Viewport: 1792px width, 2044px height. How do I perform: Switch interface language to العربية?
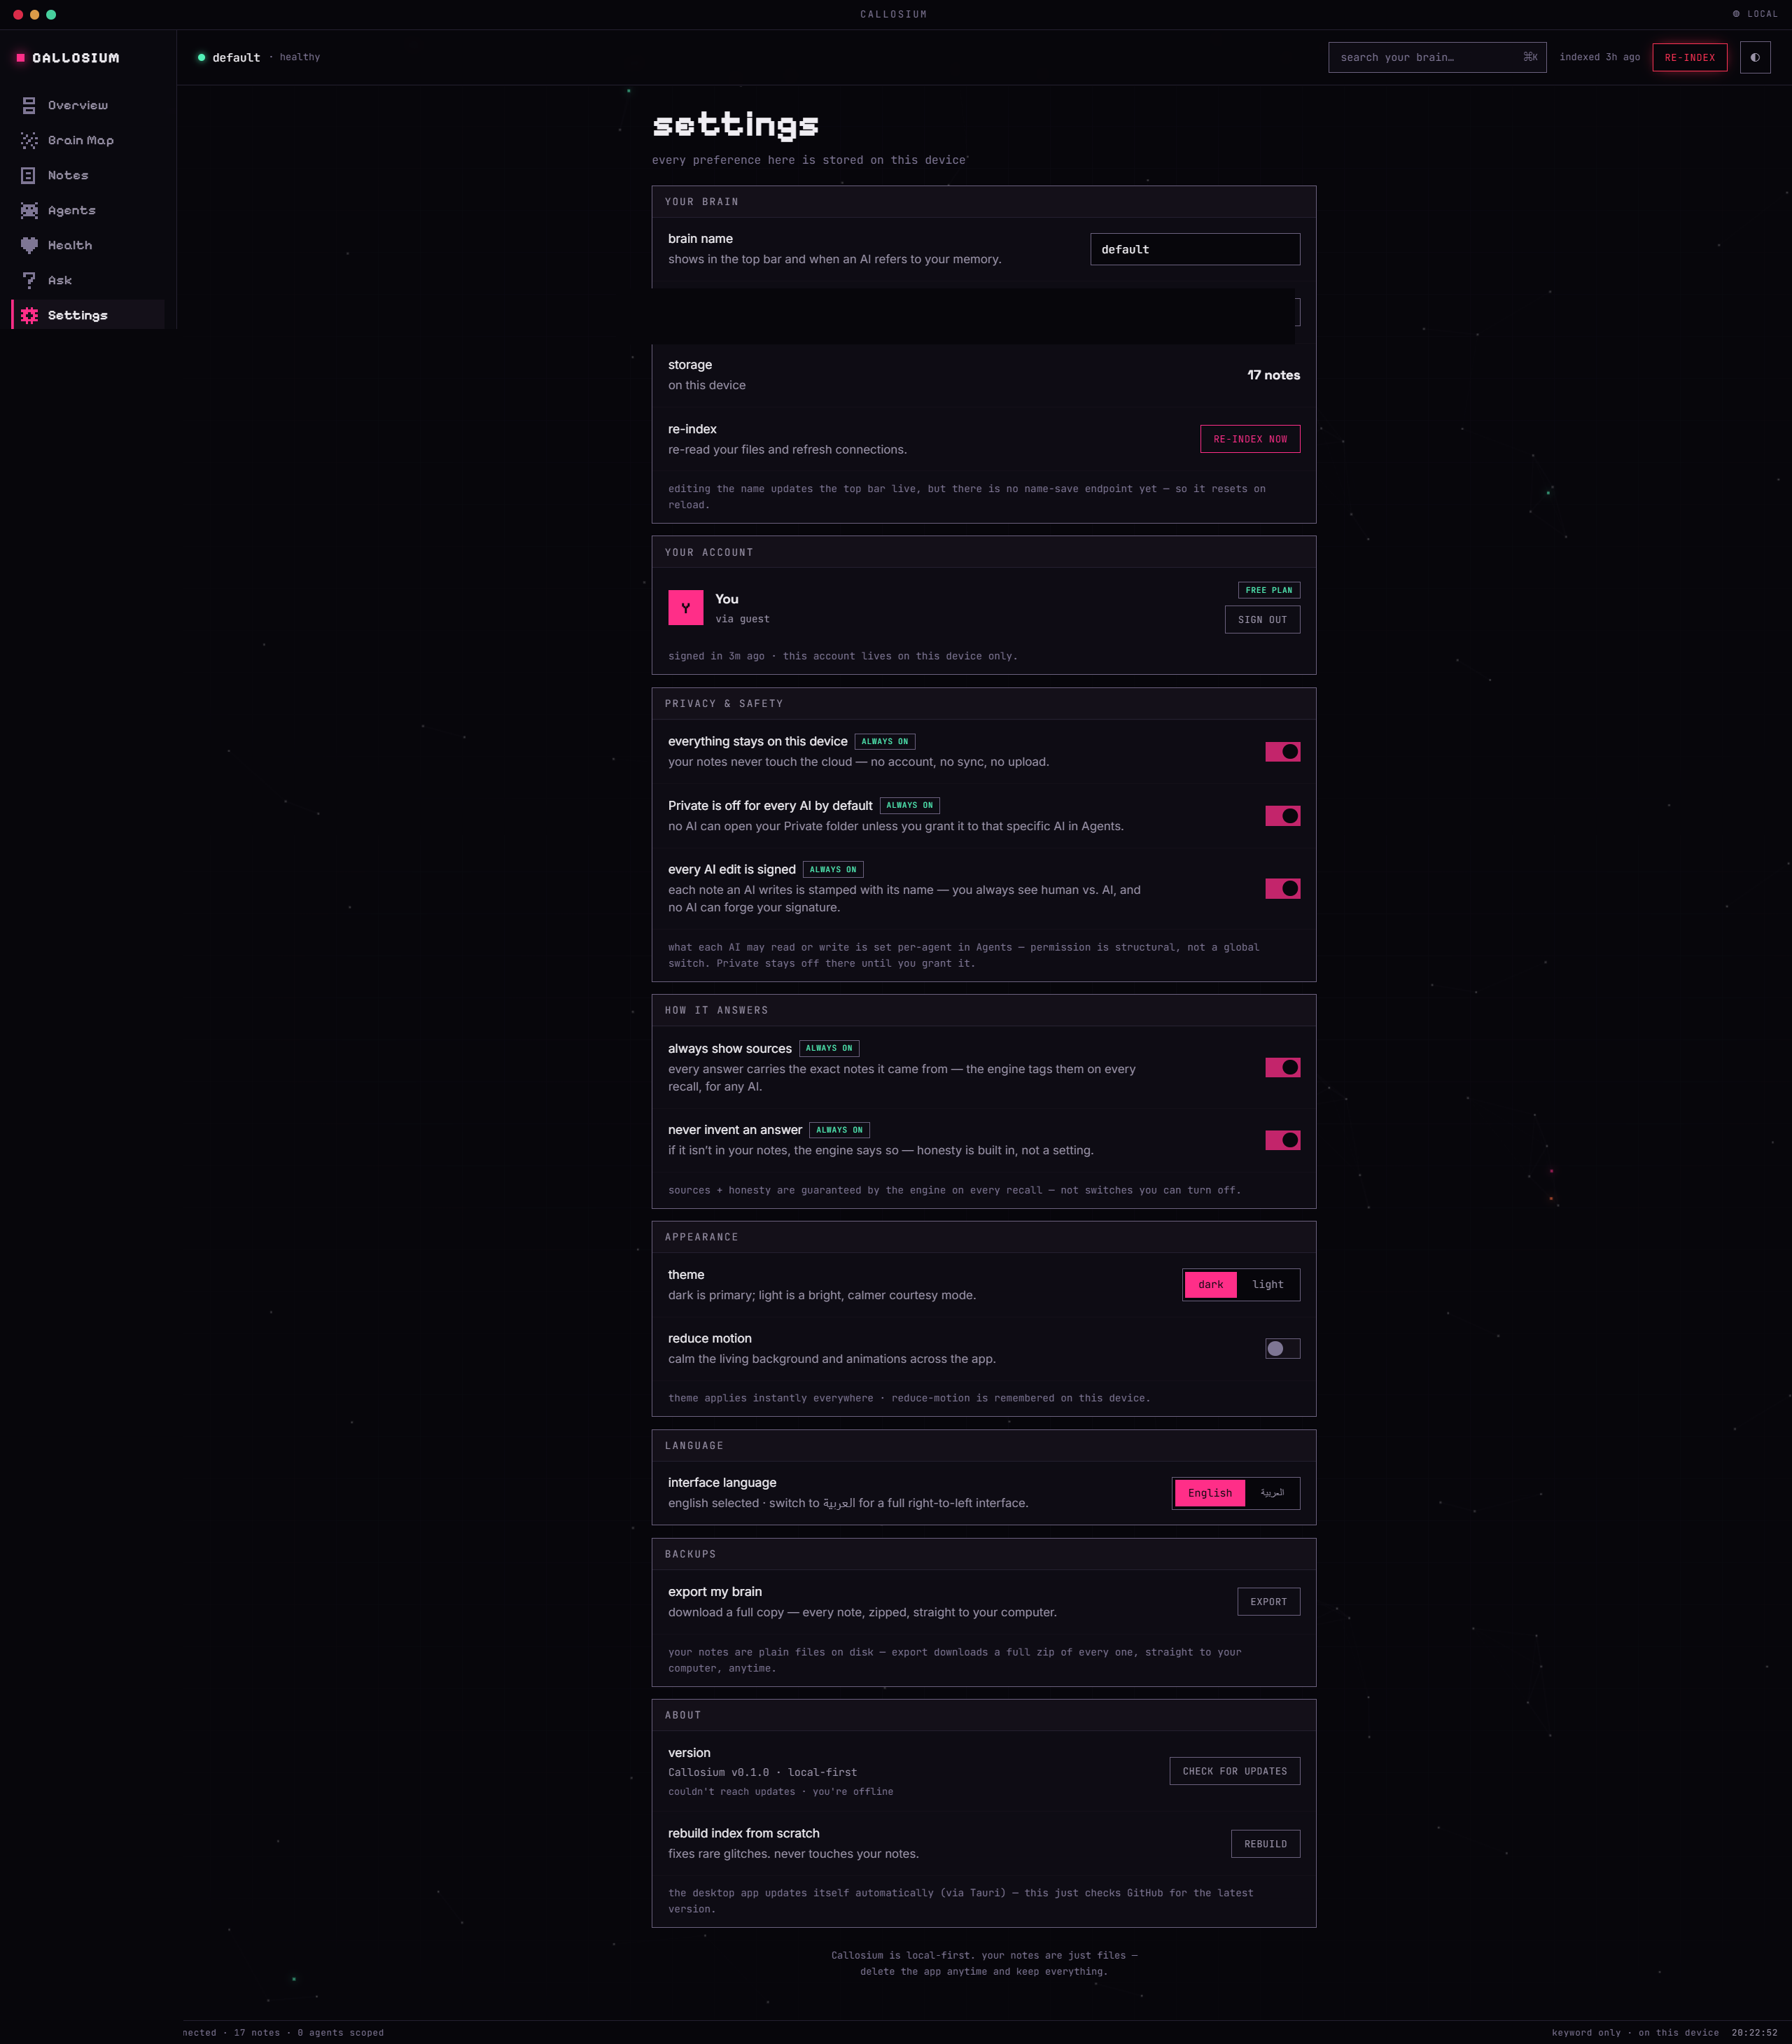pos(1272,1493)
